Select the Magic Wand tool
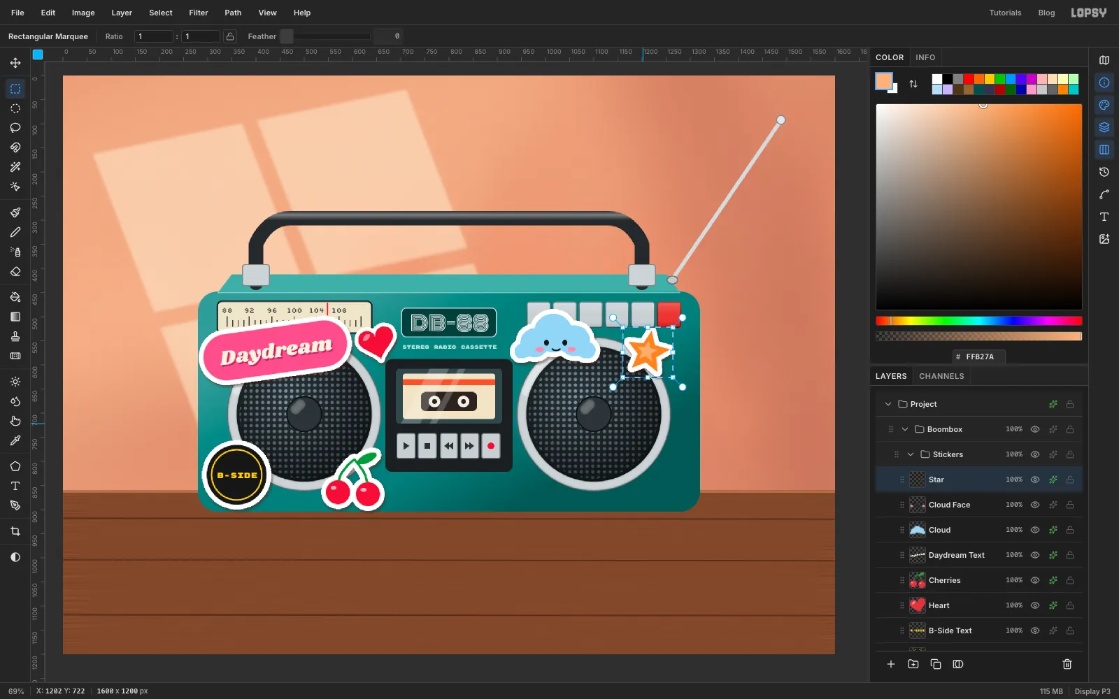This screenshot has width=1119, height=699. [15, 167]
